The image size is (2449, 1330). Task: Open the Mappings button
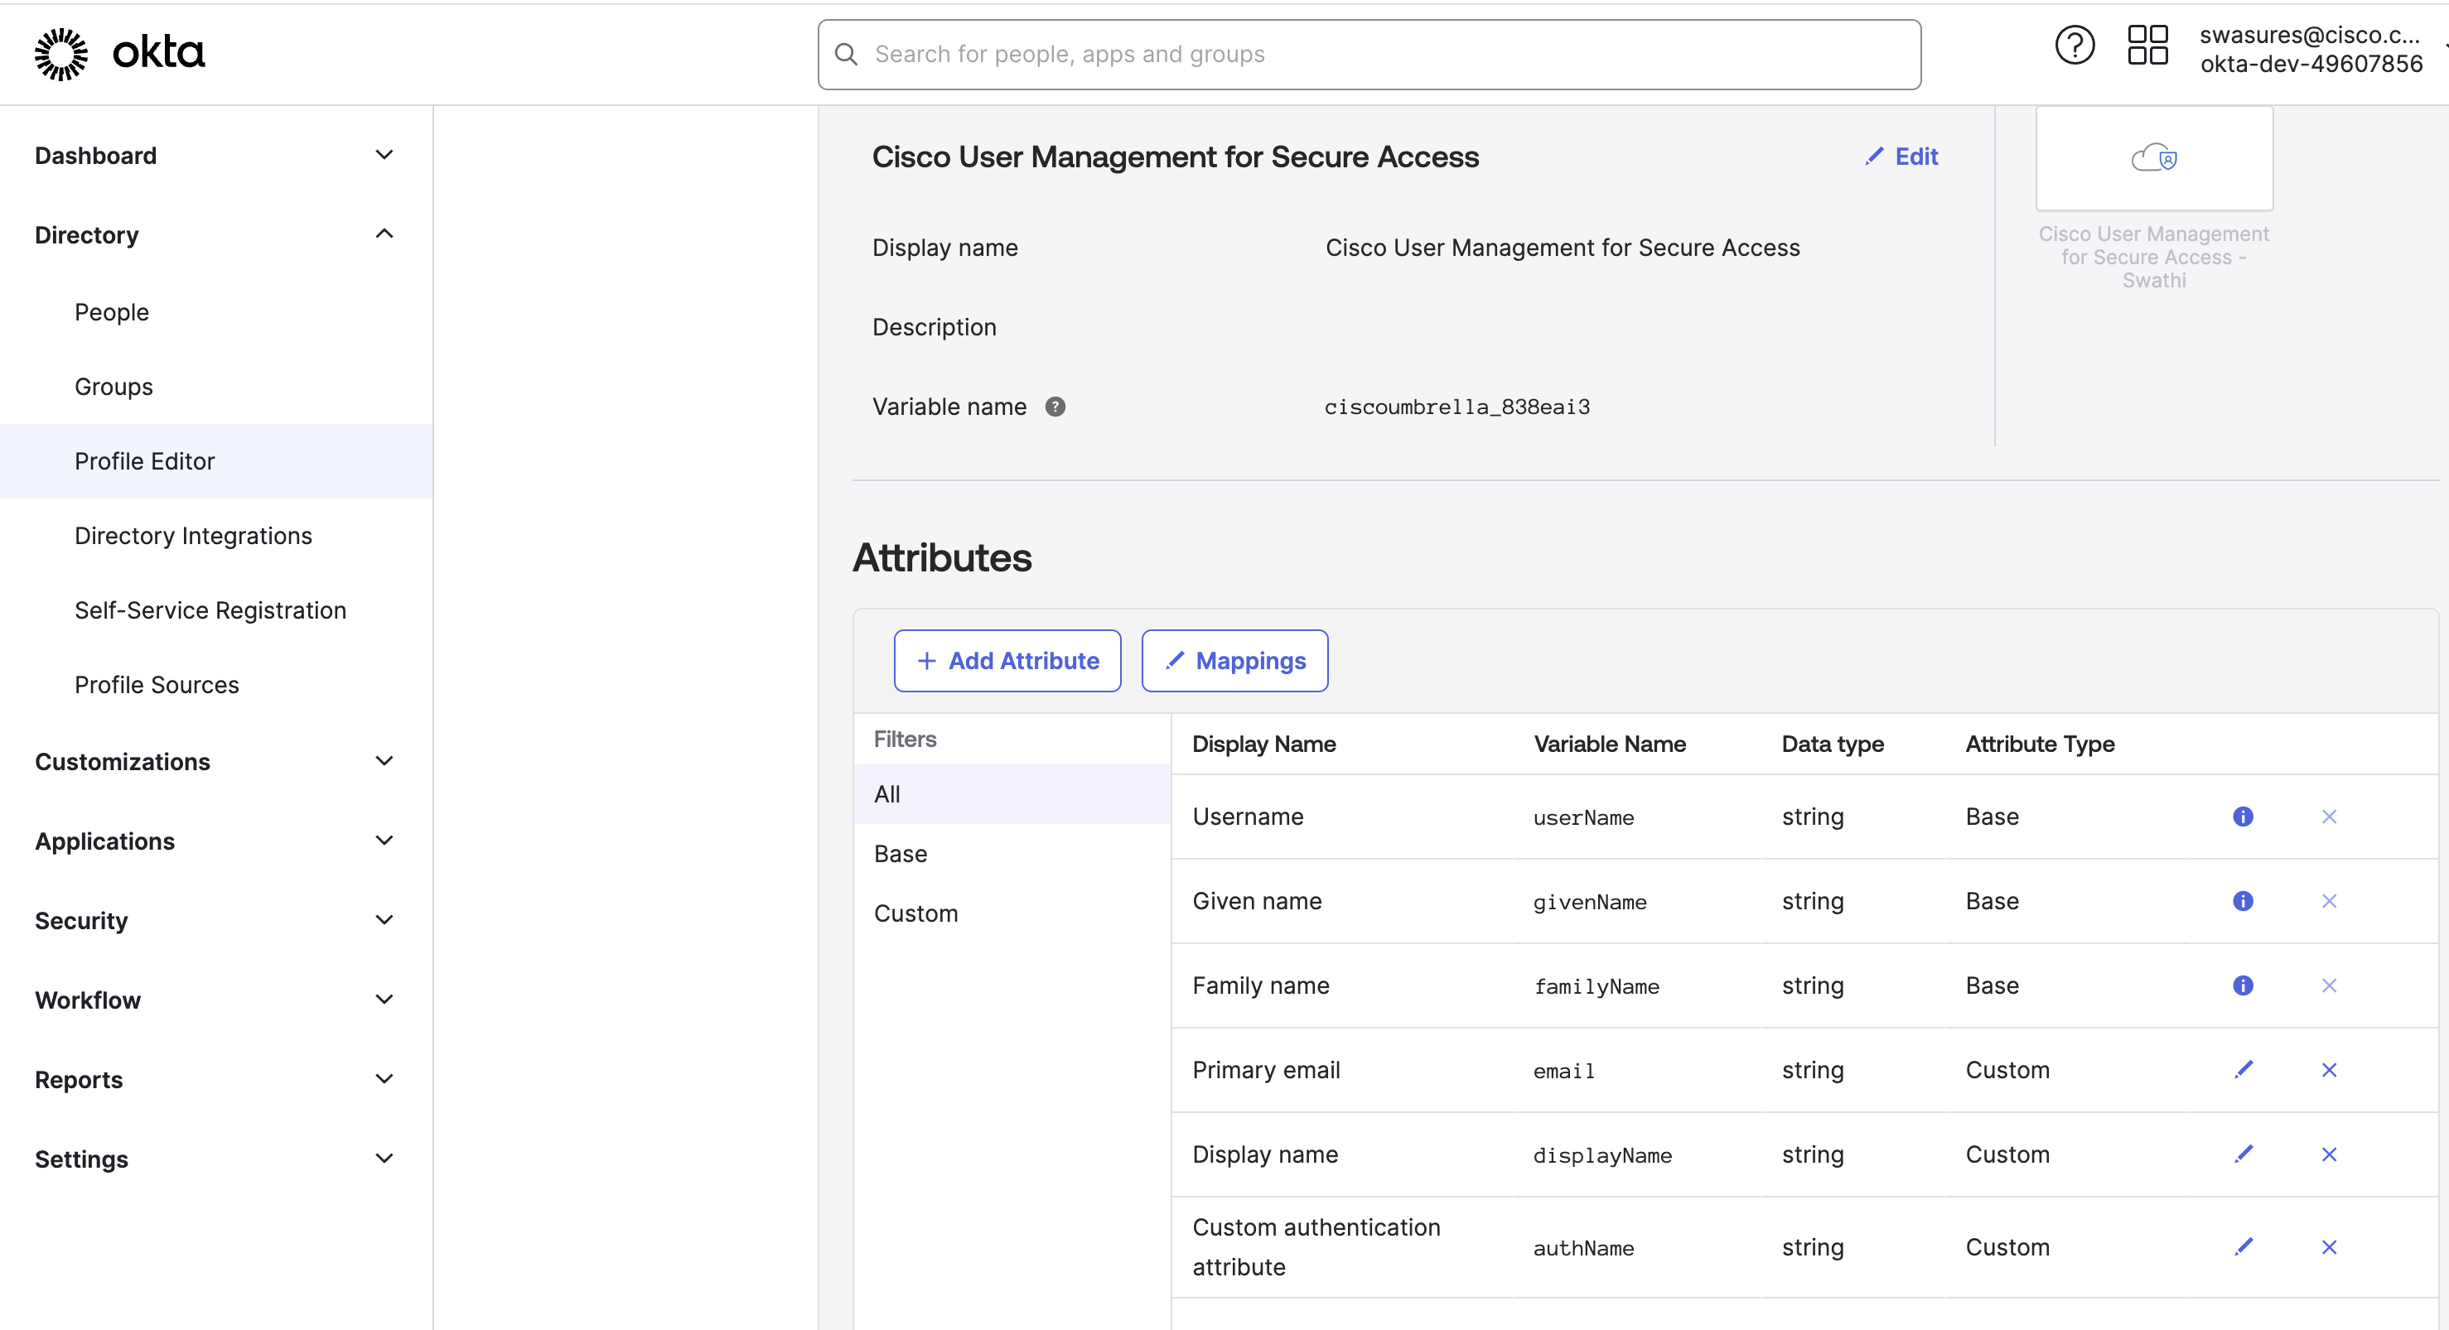pos(1235,661)
